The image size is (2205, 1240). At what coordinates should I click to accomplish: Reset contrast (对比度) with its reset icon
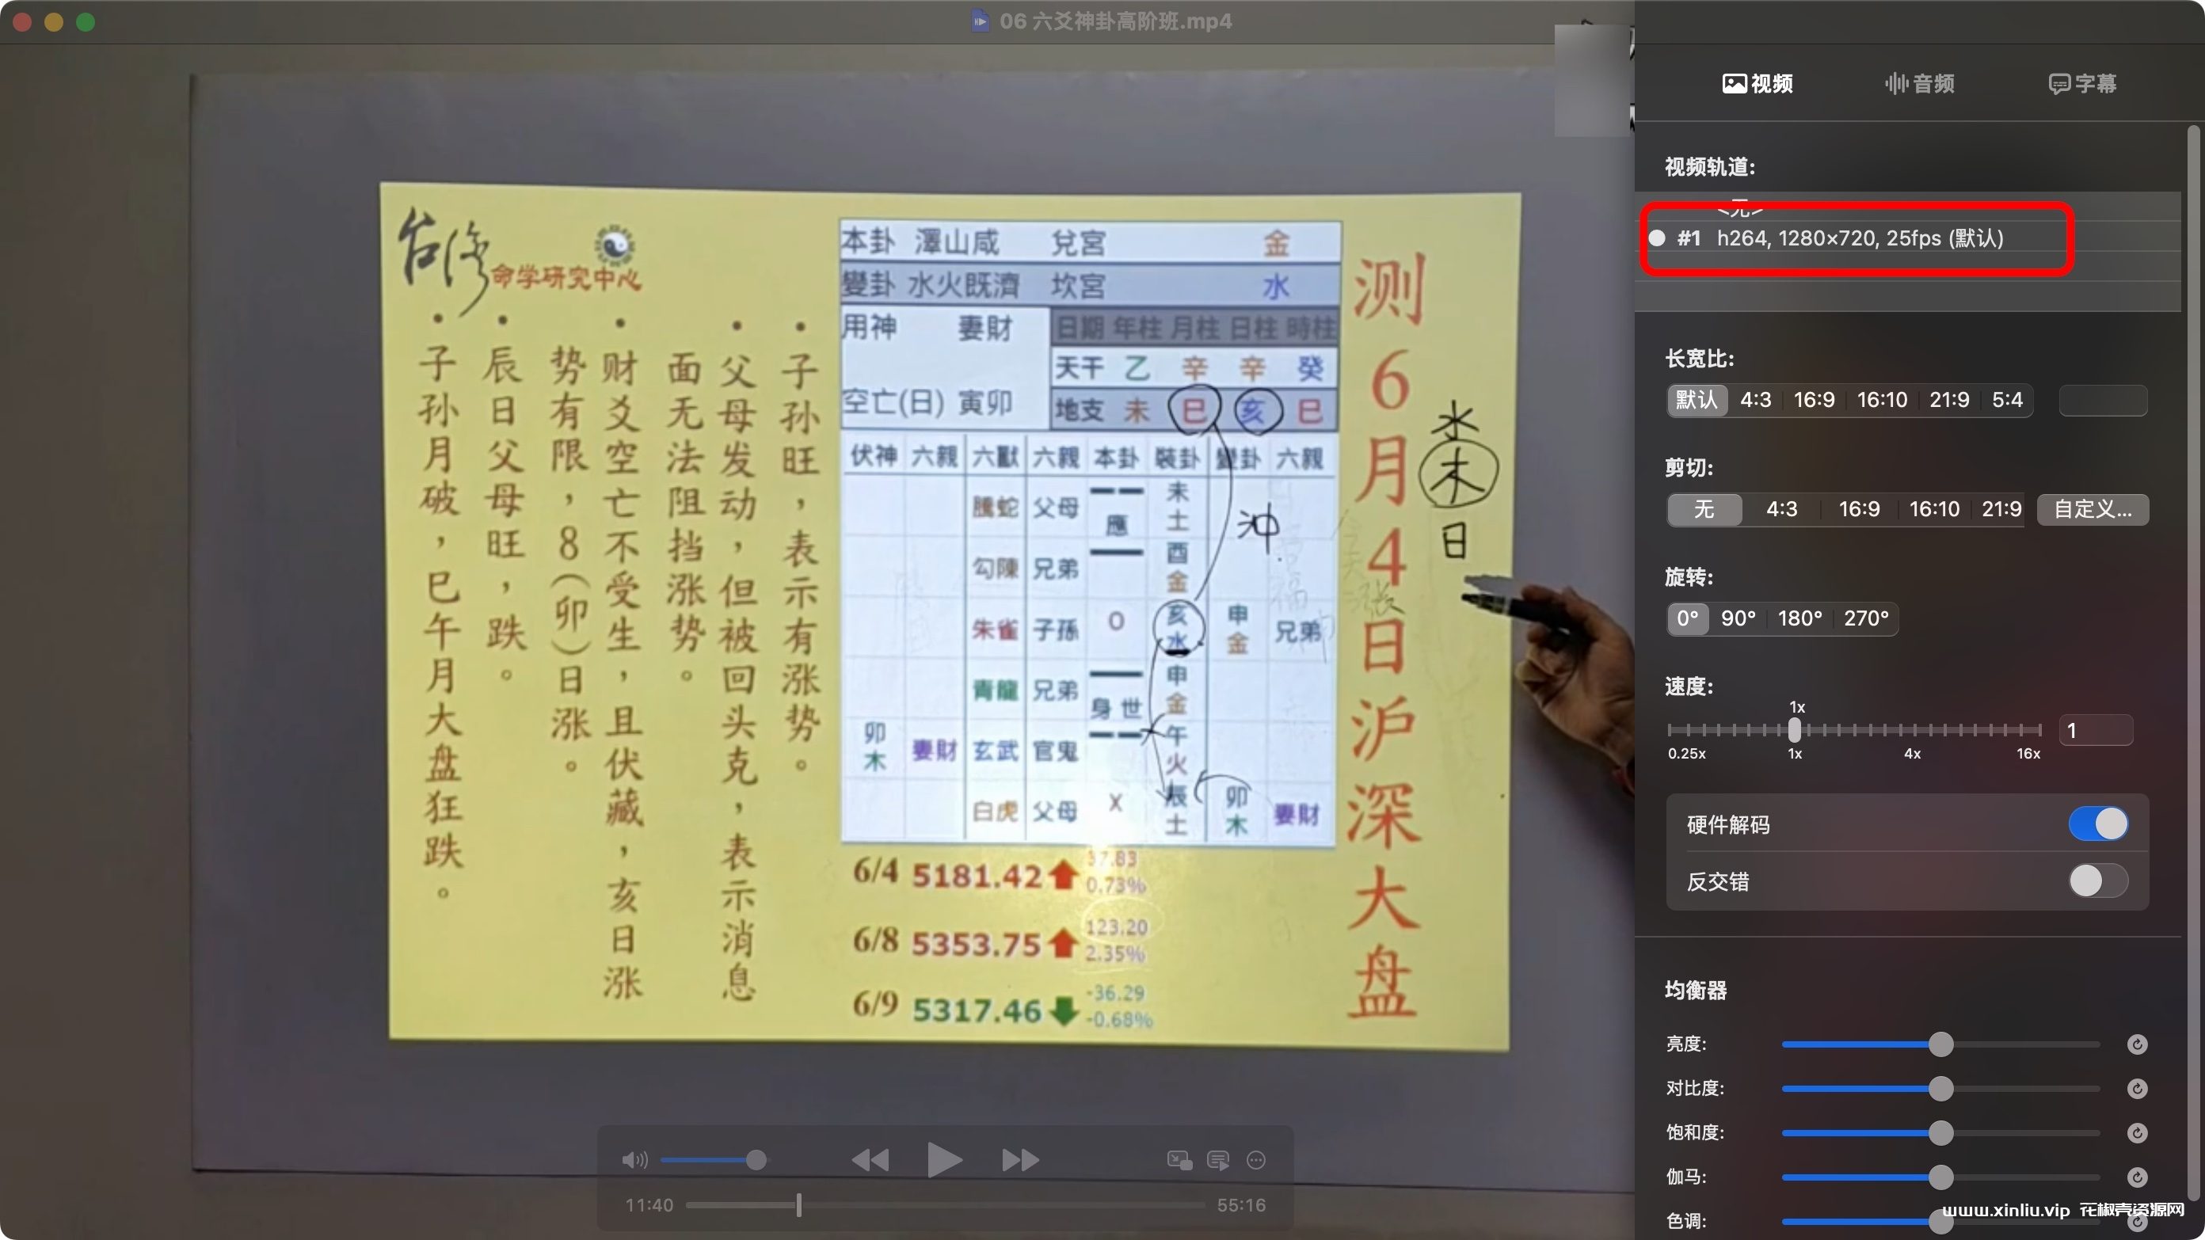click(x=2137, y=1089)
